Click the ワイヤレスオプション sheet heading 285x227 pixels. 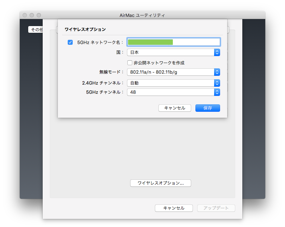[x=85, y=29]
